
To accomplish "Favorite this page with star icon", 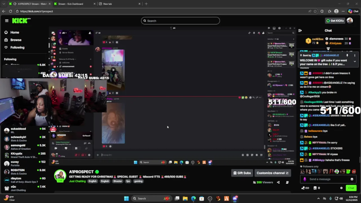I will point(315,11).
